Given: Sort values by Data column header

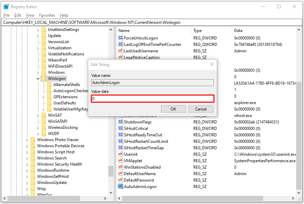Looking at the screenshot, I should tap(264, 31).
